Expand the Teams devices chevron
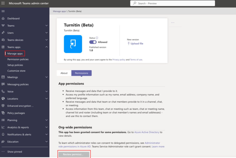Image resolution: width=236 pixels, height=158 pixels. point(47,40)
